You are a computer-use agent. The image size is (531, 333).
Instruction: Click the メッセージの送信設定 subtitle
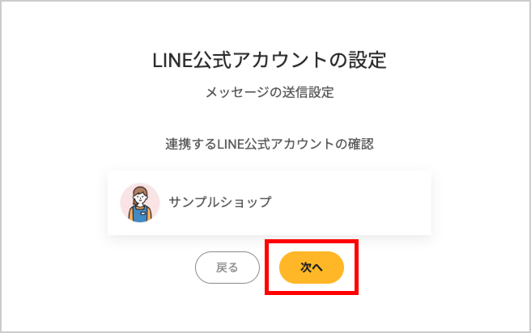click(270, 92)
